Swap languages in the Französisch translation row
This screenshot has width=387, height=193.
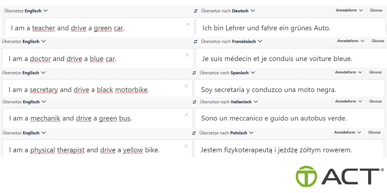[x=196, y=42]
